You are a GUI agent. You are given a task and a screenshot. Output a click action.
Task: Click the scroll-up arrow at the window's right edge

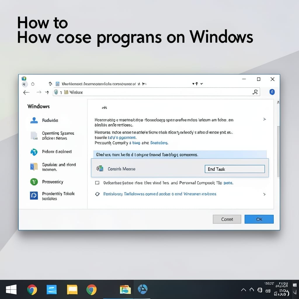[278, 102]
